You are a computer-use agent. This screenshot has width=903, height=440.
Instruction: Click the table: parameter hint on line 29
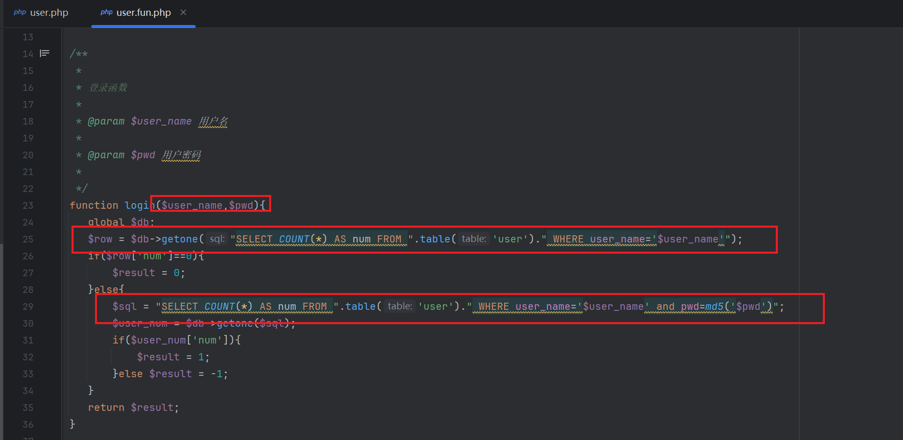click(399, 306)
